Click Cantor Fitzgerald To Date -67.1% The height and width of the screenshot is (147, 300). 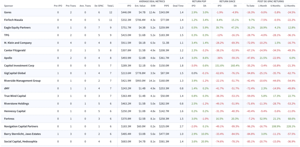pos(251,50)
